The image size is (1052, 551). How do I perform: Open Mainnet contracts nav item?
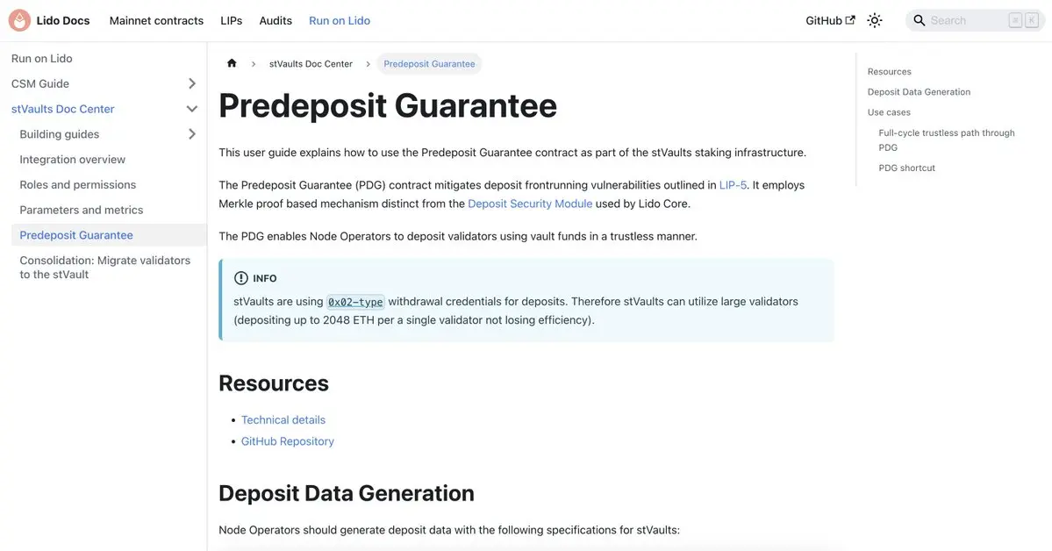(x=156, y=20)
